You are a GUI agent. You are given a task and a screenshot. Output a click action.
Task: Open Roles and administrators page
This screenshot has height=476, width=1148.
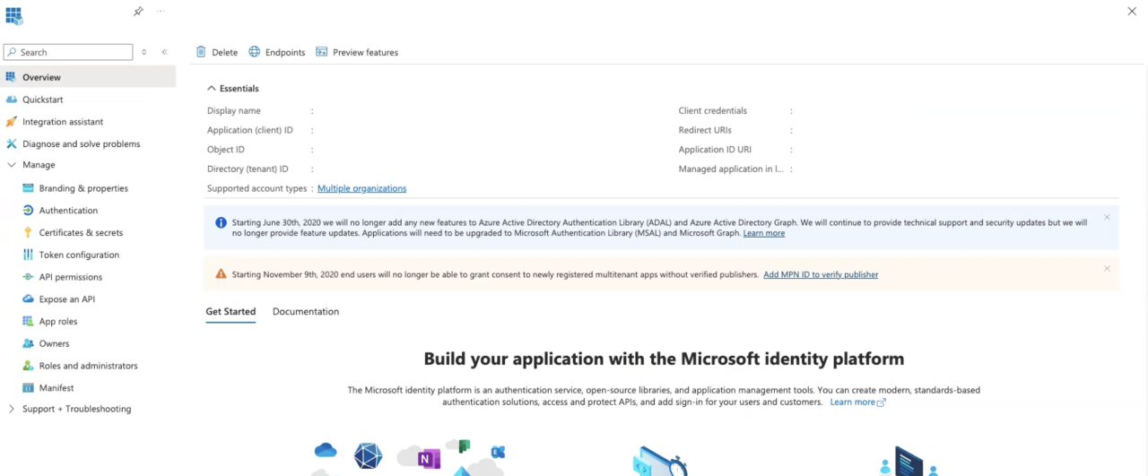coord(89,366)
